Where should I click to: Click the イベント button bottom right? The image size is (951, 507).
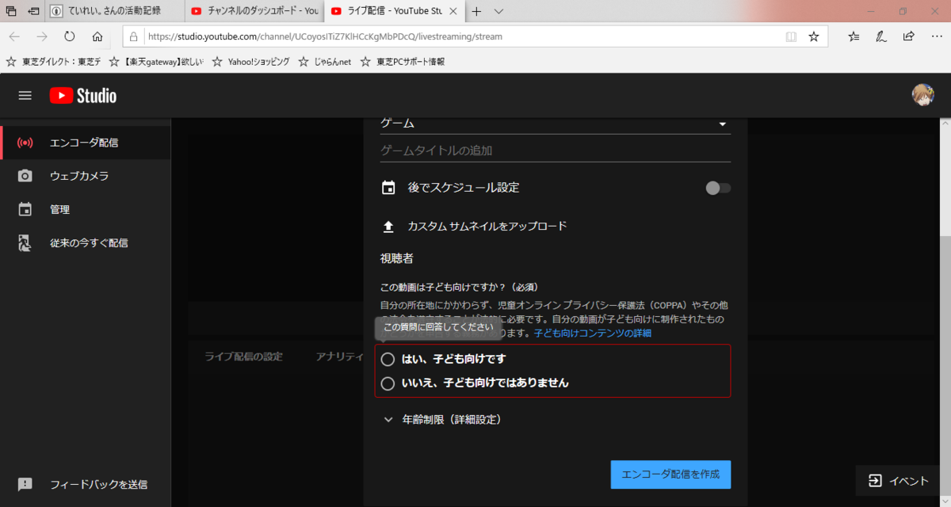(x=897, y=481)
